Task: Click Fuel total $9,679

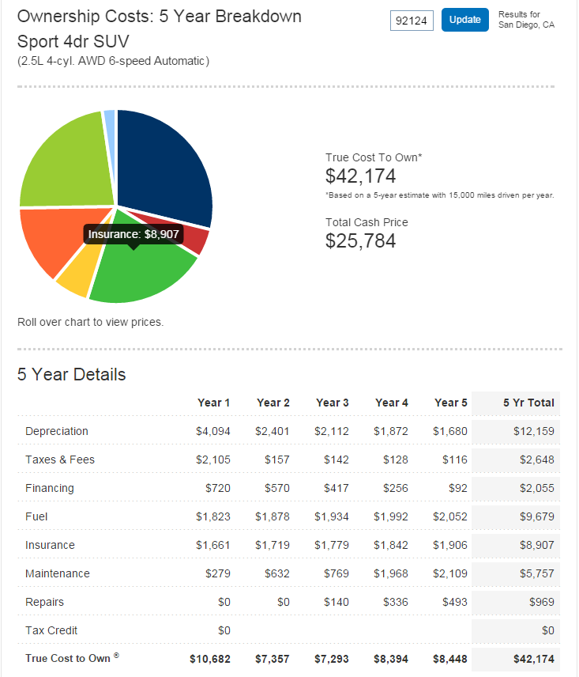Action: [x=537, y=516]
